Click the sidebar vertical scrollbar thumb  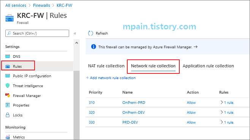tap(76, 105)
